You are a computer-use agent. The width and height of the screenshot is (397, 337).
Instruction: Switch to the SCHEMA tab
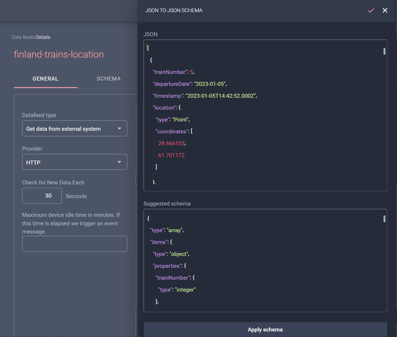click(x=108, y=78)
